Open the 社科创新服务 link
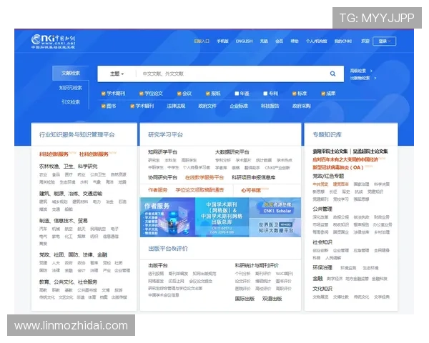Image resolution: width=429 pixels, height=343 pixels. coord(94,154)
